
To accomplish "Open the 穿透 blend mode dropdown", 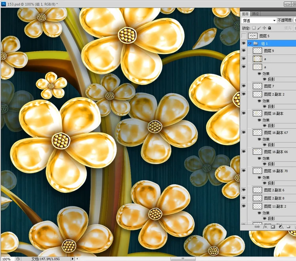I will click(258, 20).
